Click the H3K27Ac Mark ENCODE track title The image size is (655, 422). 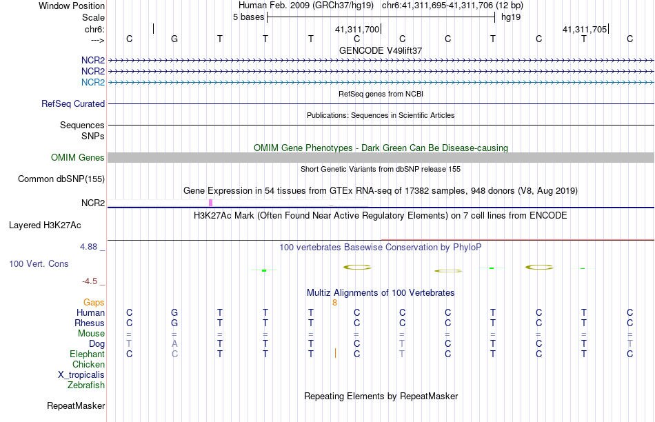pyautogui.click(x=381, y=216)
